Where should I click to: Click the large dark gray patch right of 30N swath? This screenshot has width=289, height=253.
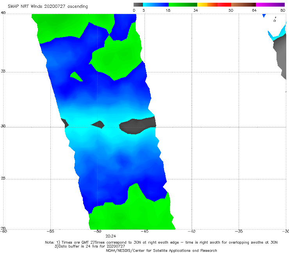(137, 126)
